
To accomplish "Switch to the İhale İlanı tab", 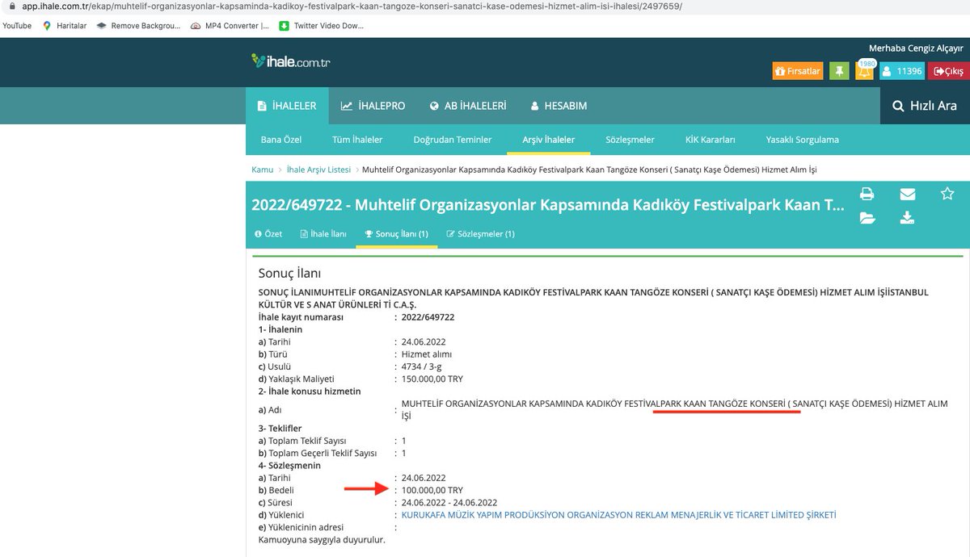I will tap(323, 233).
